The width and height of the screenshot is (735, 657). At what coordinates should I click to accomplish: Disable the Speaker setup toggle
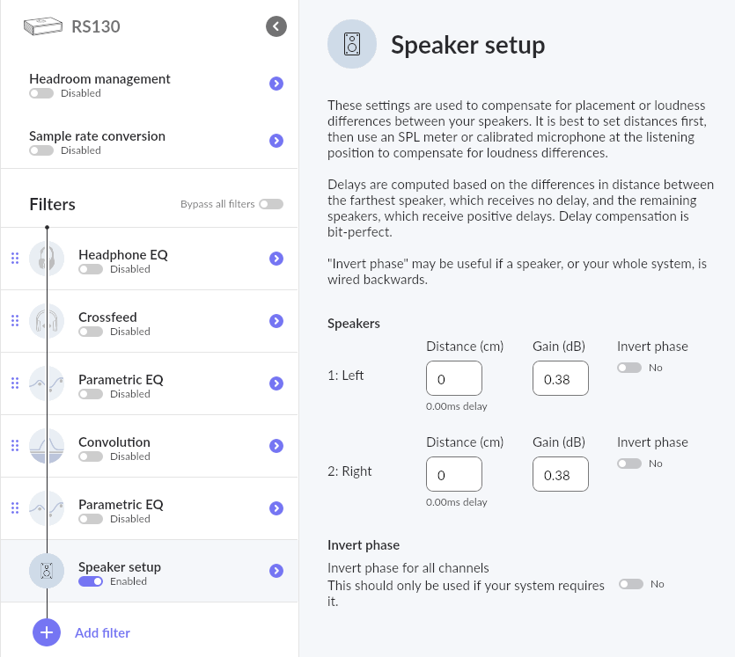tap(91, 581)
